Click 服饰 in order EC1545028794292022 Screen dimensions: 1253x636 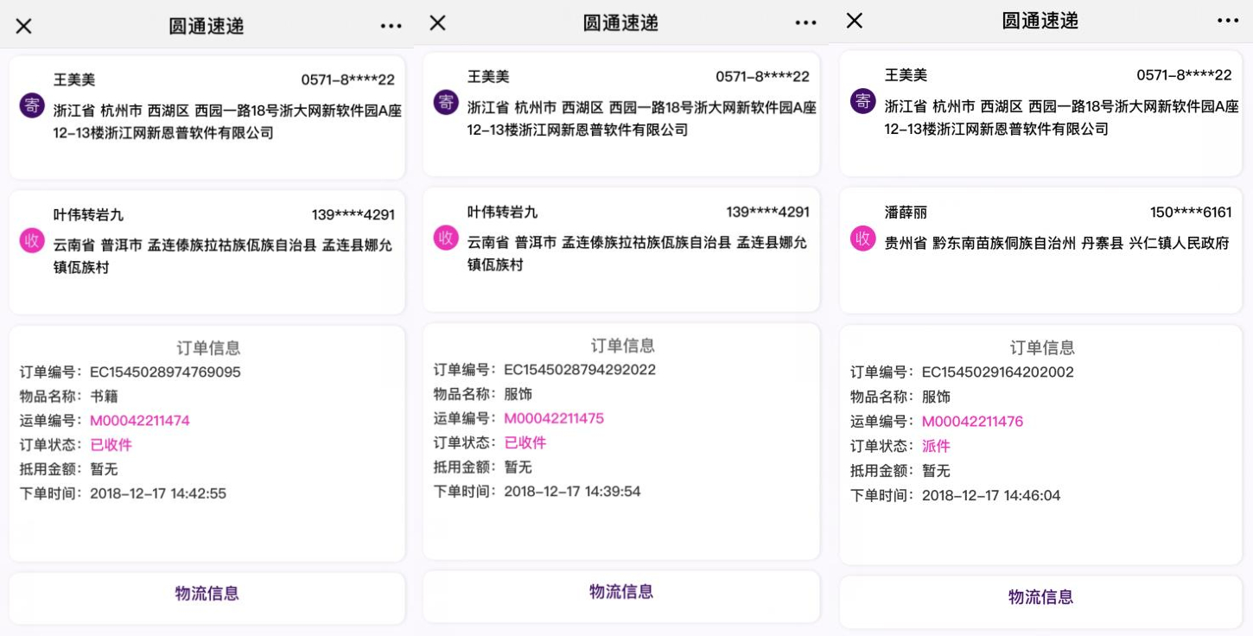click(x=518, y=394)
